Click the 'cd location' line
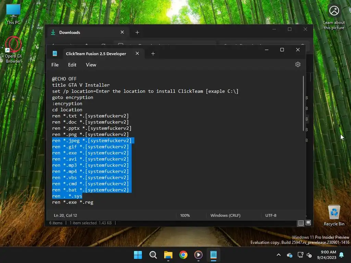This screenshot has height=263, width=351. pyautogui.click(x=67, y=110)
